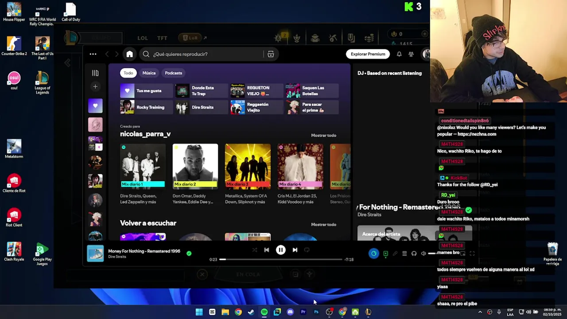Select the LOL tab in League client

[x=143, y=38]
